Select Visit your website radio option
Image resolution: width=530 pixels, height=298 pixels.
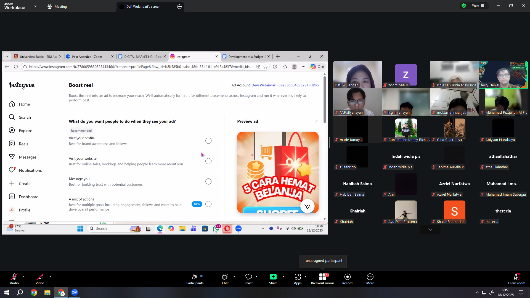pos(208,161)
